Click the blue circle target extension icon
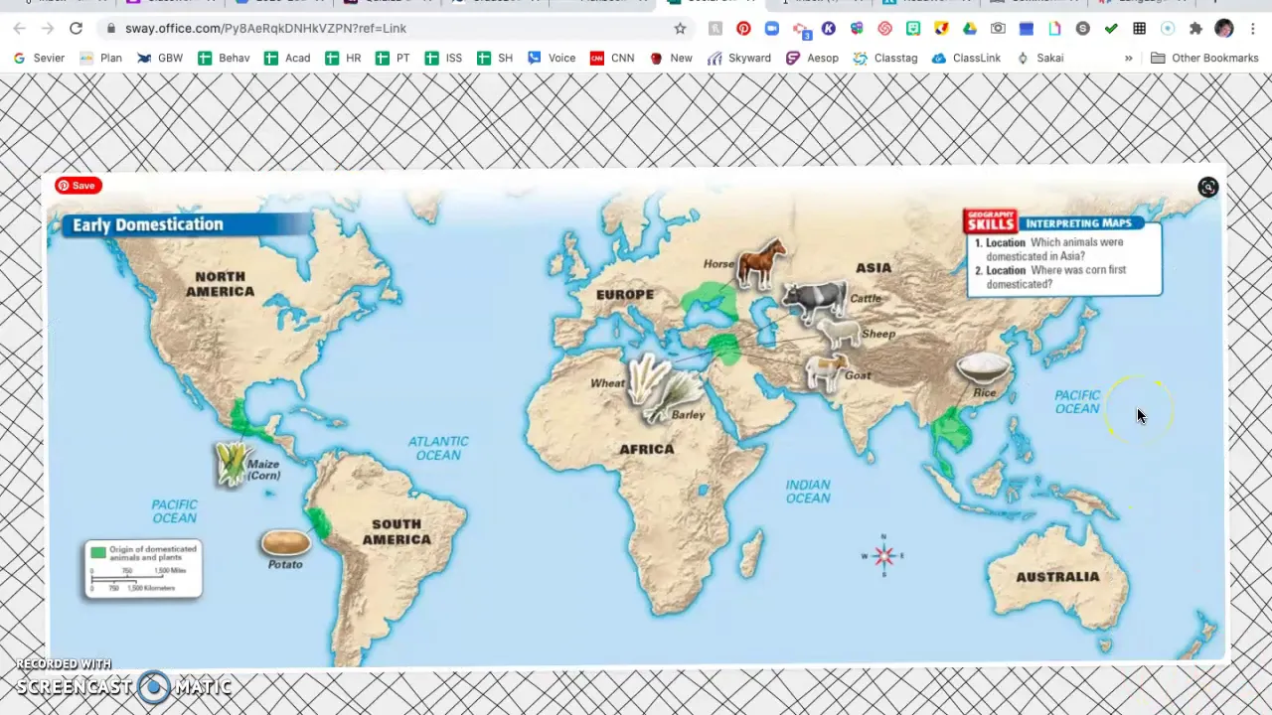1272x715 pixels. (1167, 29)
